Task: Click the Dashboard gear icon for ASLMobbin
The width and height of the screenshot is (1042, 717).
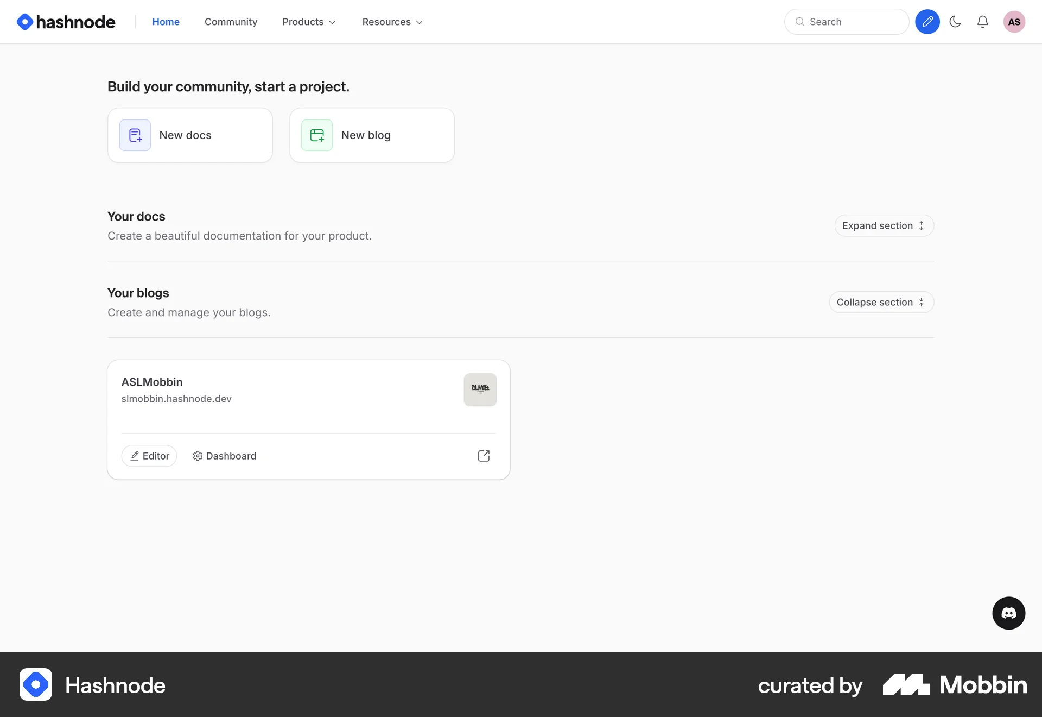Action: pyautogui.click(x=198, y=456)
